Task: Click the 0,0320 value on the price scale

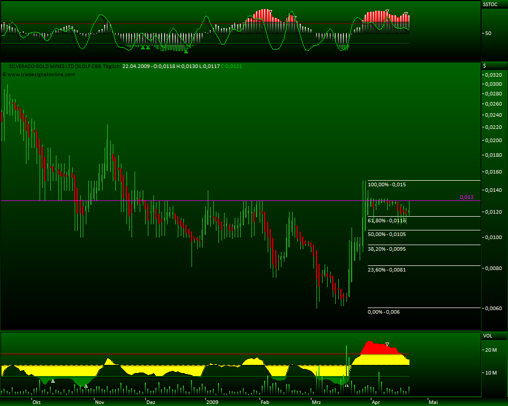Action: (x=493, y=75)
